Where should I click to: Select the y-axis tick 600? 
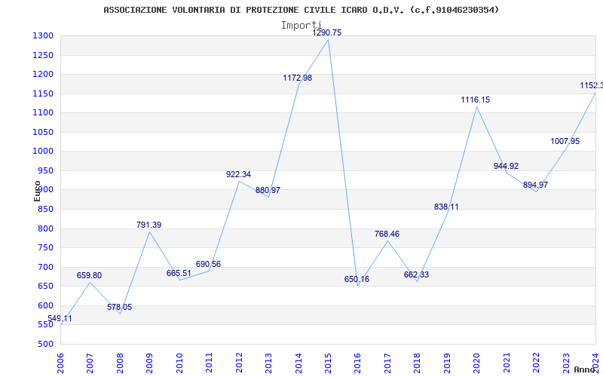click(45, 306)
